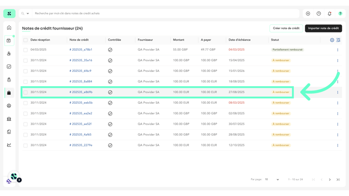This screenshot has height=196, width=349.
Task: Go to the next page of results
Action: pos(330,180)
